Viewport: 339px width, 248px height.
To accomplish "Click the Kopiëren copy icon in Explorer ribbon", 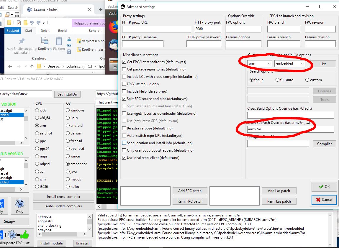I will click(45, 43).
